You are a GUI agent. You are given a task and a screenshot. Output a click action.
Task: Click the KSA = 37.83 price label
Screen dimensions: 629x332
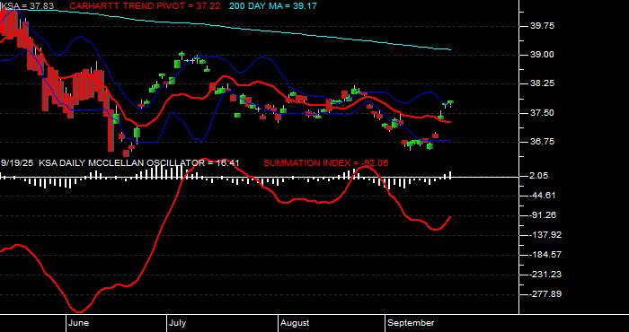pos(27,6)
